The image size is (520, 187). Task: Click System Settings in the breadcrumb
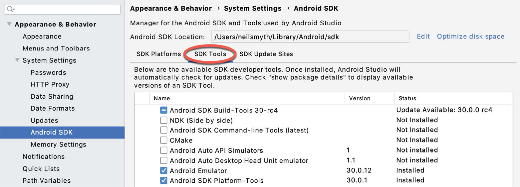[x=253, y=9]
